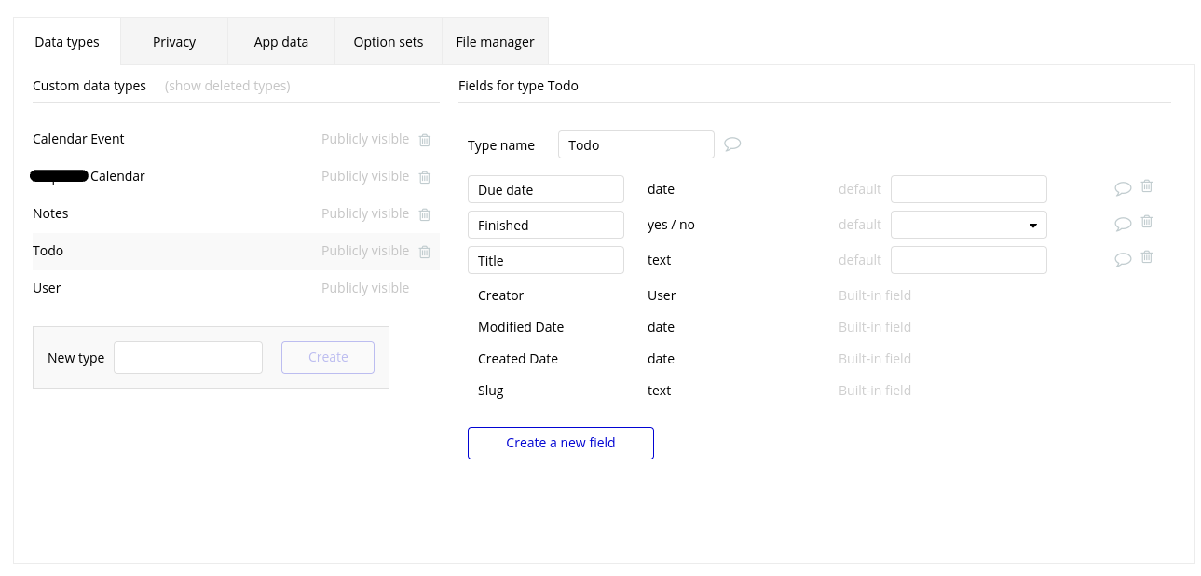Switch to the Privacy tab
This screenshot has height=576, width=1201.
point(174,42)
